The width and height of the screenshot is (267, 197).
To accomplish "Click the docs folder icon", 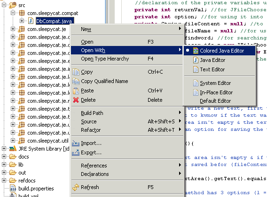I will [x=13, y=157].
